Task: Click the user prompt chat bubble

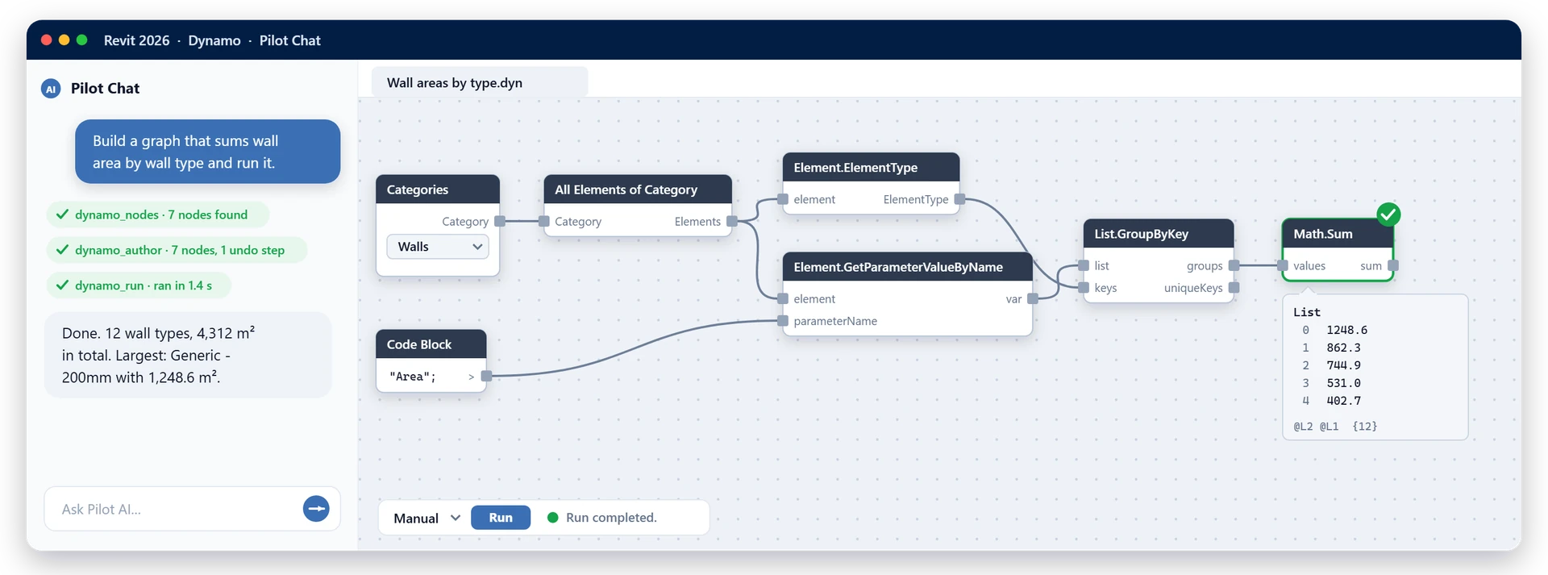Action: [x=208, y=152]
